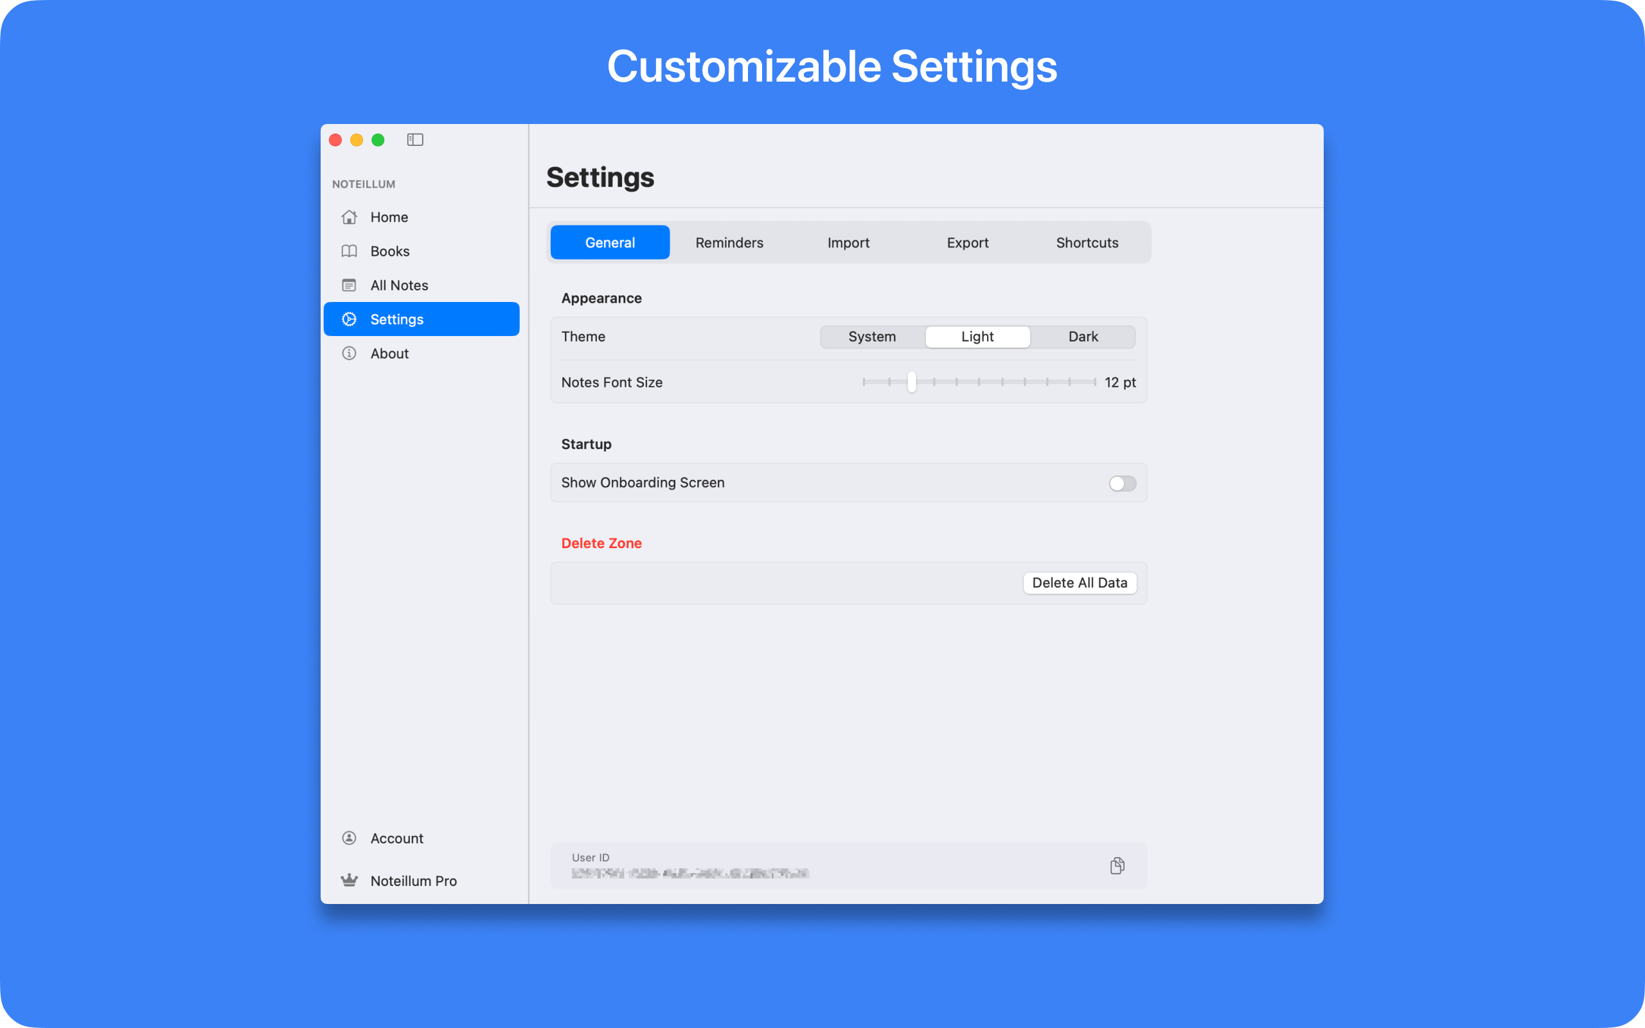This screenshot has width=1645, height=1028.
Task: Click the Notes Font Size slider handle
Action: (x=911, y=382)
